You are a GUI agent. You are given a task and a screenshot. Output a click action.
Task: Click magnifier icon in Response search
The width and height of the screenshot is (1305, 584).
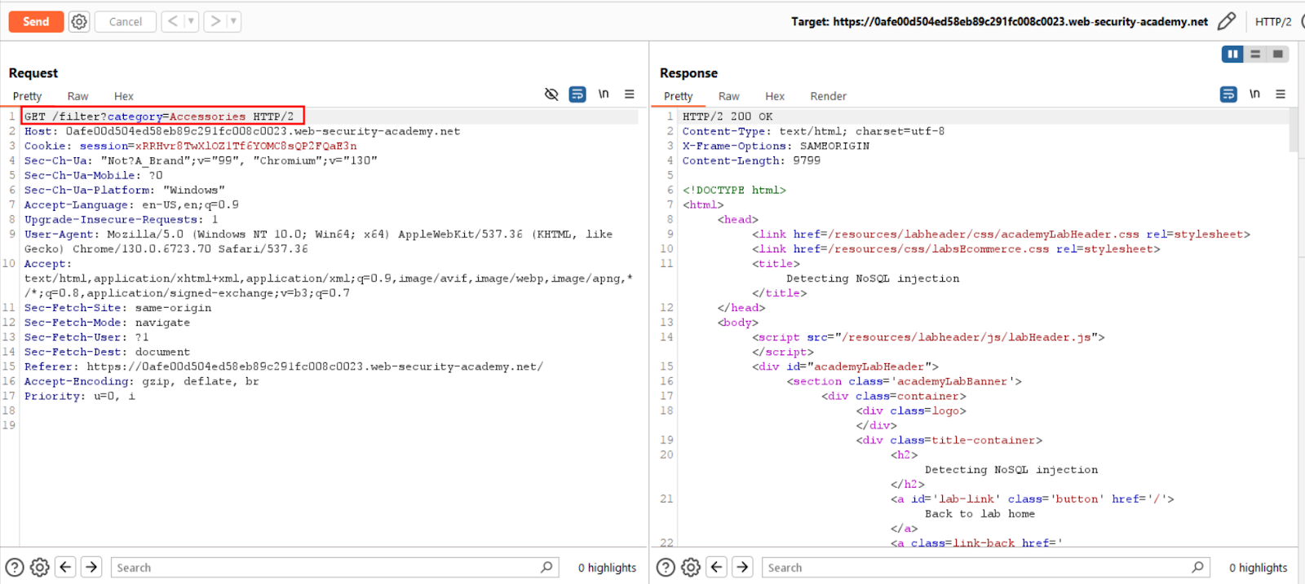pyautogui.click(x=1197, y=567)
